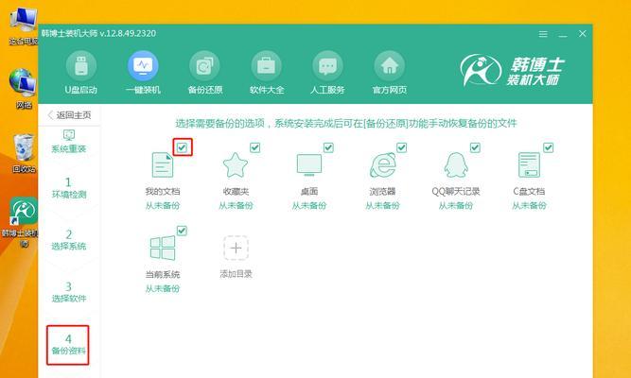Close the 韩博士装机大师 window

tap(583, 34)
